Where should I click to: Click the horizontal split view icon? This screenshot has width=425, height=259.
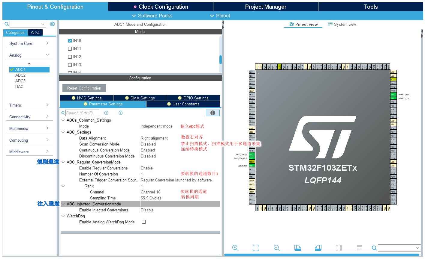tap(360, 248)
